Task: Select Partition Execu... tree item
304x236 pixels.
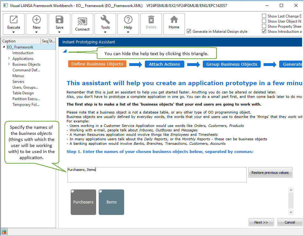Action: point(26,99)
